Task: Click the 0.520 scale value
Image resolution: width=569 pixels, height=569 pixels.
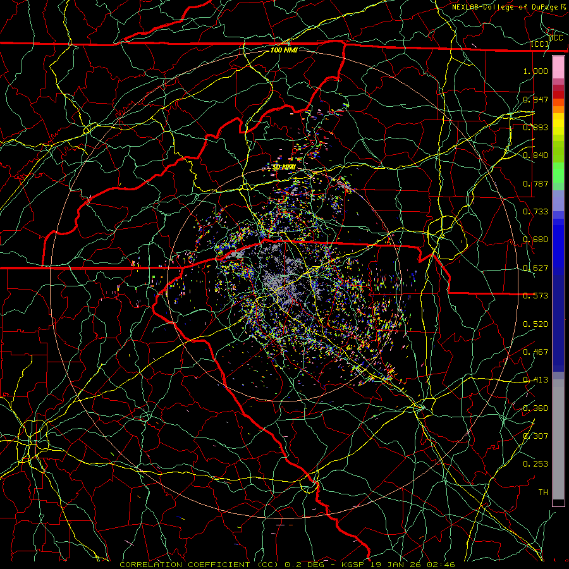Action: [x=535, y=324]
